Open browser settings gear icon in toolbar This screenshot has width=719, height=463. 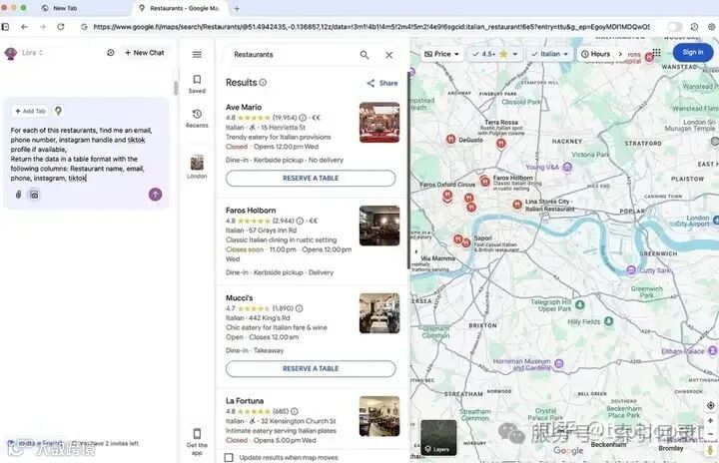point(712,27)
